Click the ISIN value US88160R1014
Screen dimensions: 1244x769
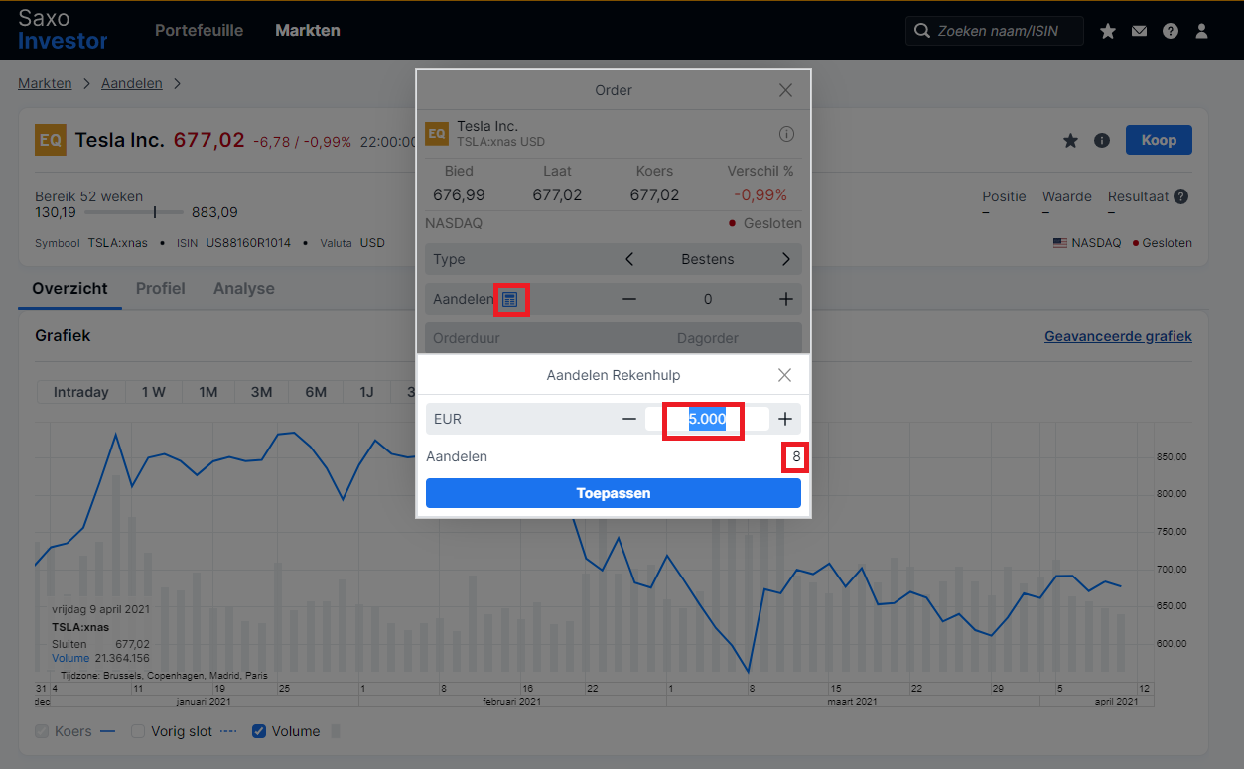(x=248, y=243)
